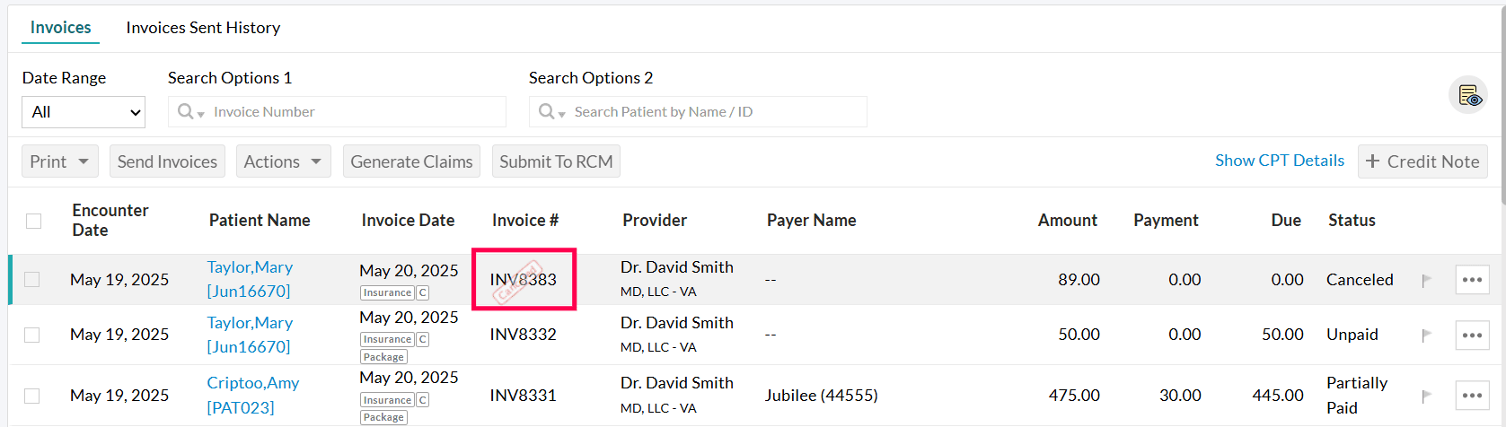Viewport: 1506px width, 427px height.
Task: Click the column view settings eye icon
Action: point(1467,95)
